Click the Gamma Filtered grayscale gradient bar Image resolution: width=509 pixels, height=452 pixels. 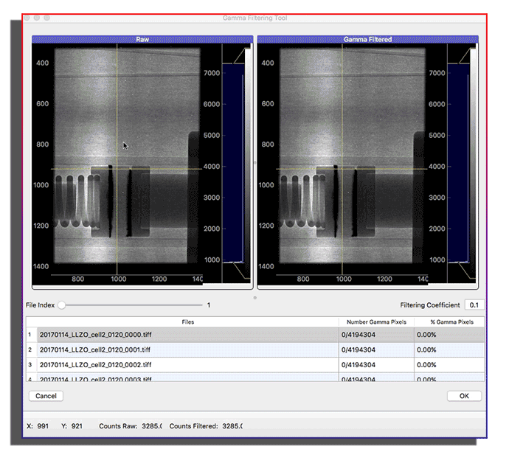pos(473,162)
